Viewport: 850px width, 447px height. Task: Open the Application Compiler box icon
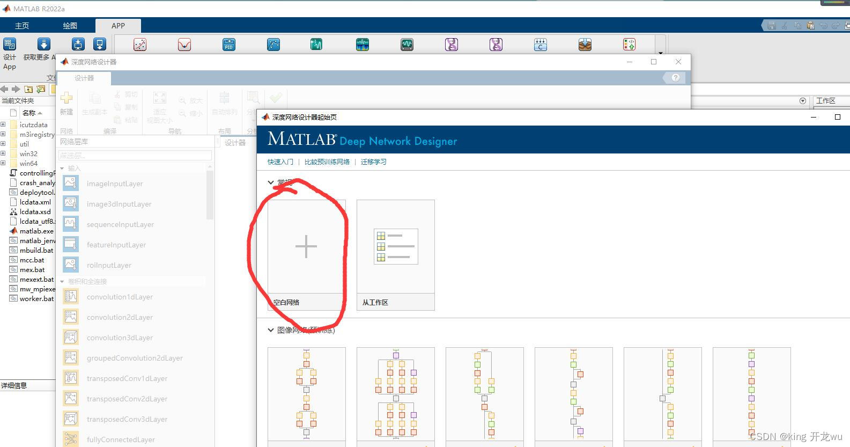point(585,45)
